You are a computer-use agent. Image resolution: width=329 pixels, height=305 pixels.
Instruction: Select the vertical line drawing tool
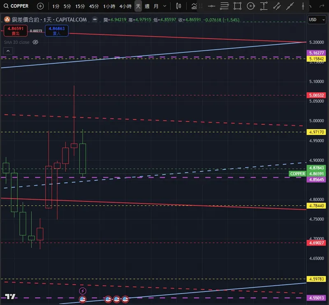(303, 6)
